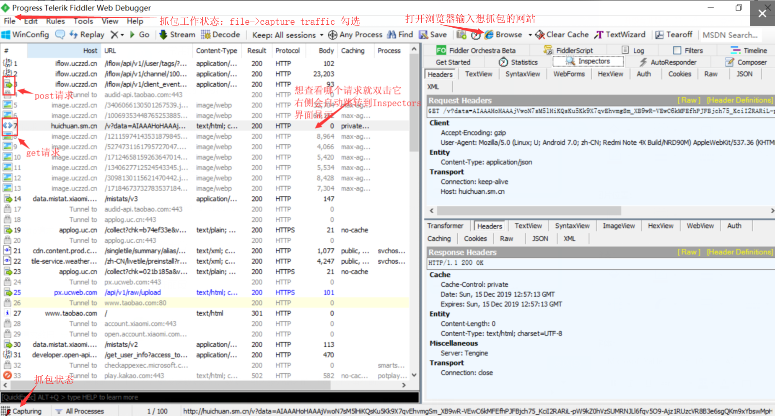Click the comment speech bubble toolbar icon

click(60, 35)
